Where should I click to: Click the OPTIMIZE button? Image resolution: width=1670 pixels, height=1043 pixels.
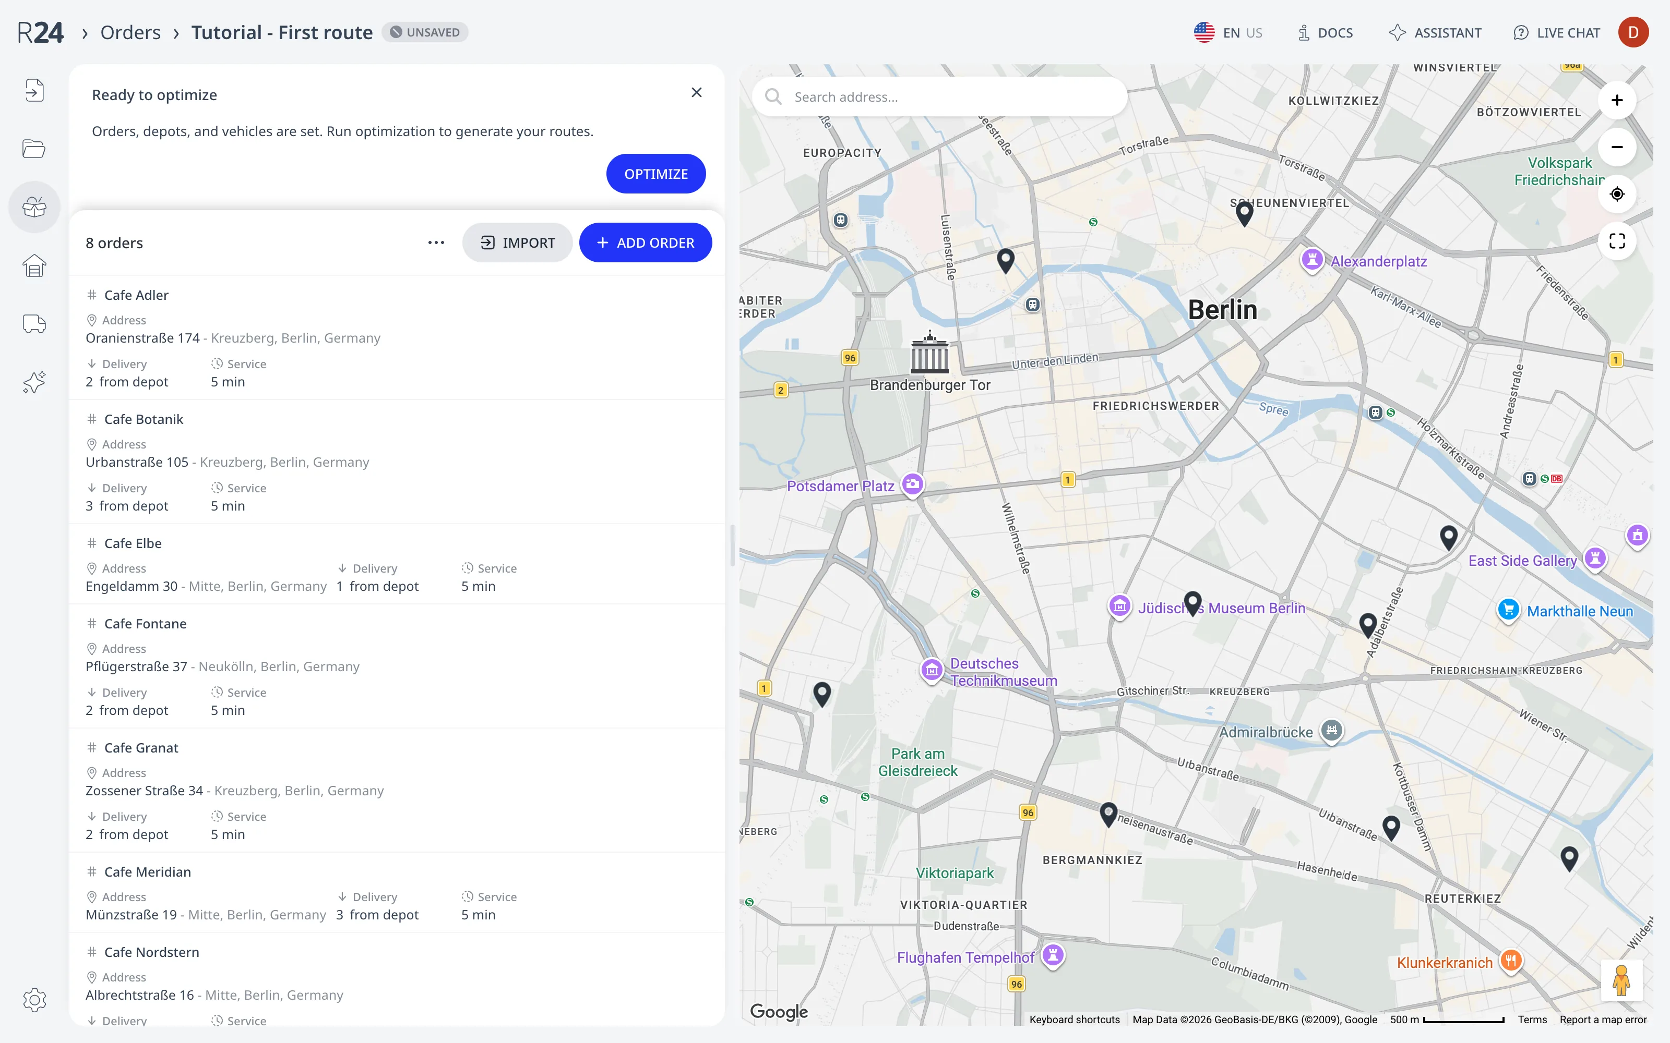(655, 174)
